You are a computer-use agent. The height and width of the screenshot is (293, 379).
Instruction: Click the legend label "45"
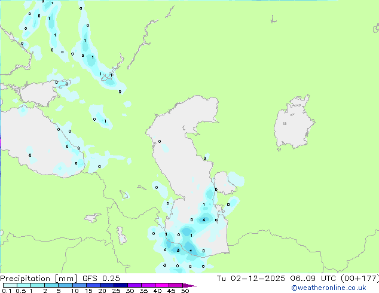pos(171,291)
